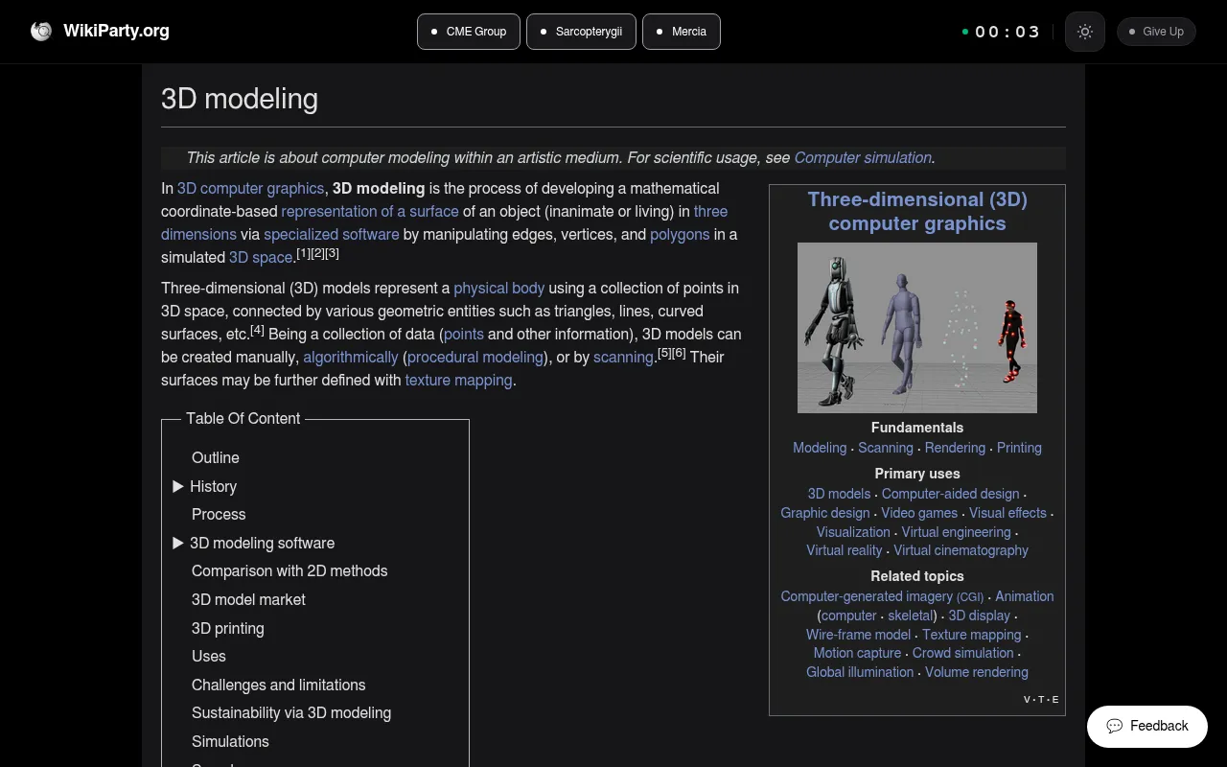Viewport: 1227px width, 767px height.
Task: Click the elapsed game timer display
Action: click(x=1007, y=32)
